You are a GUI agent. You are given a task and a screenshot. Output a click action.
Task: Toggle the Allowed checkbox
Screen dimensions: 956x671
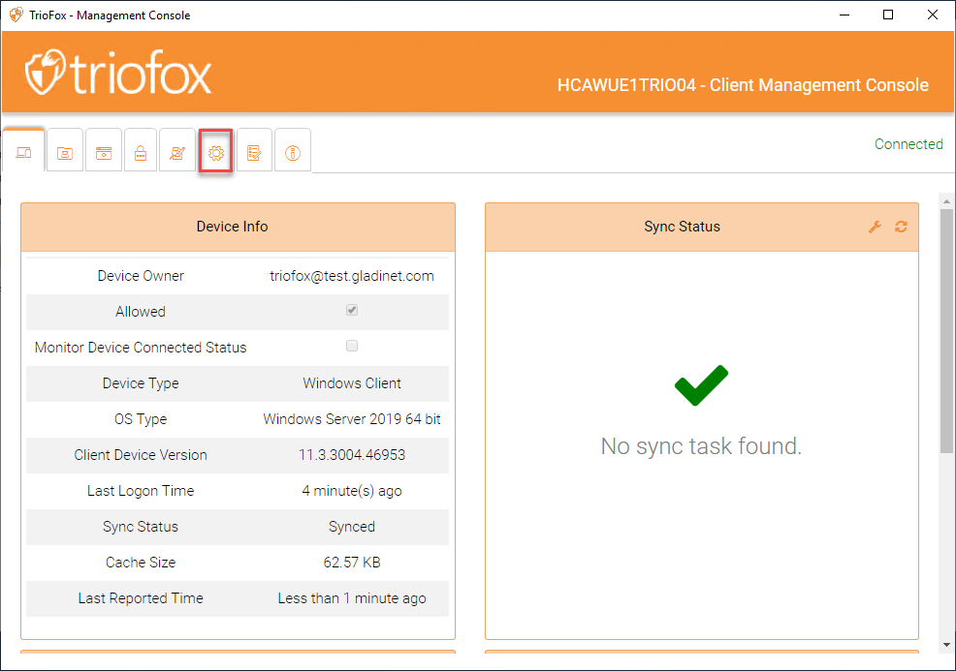(352, 310)
